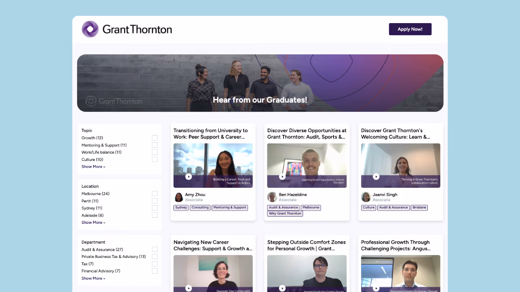The height and width of the screenshot is (292, 520).
Task: Click Audit & Assurance tag on Jaanvi Singh's card
Action: pyautogui.click(x=394, y=208)
